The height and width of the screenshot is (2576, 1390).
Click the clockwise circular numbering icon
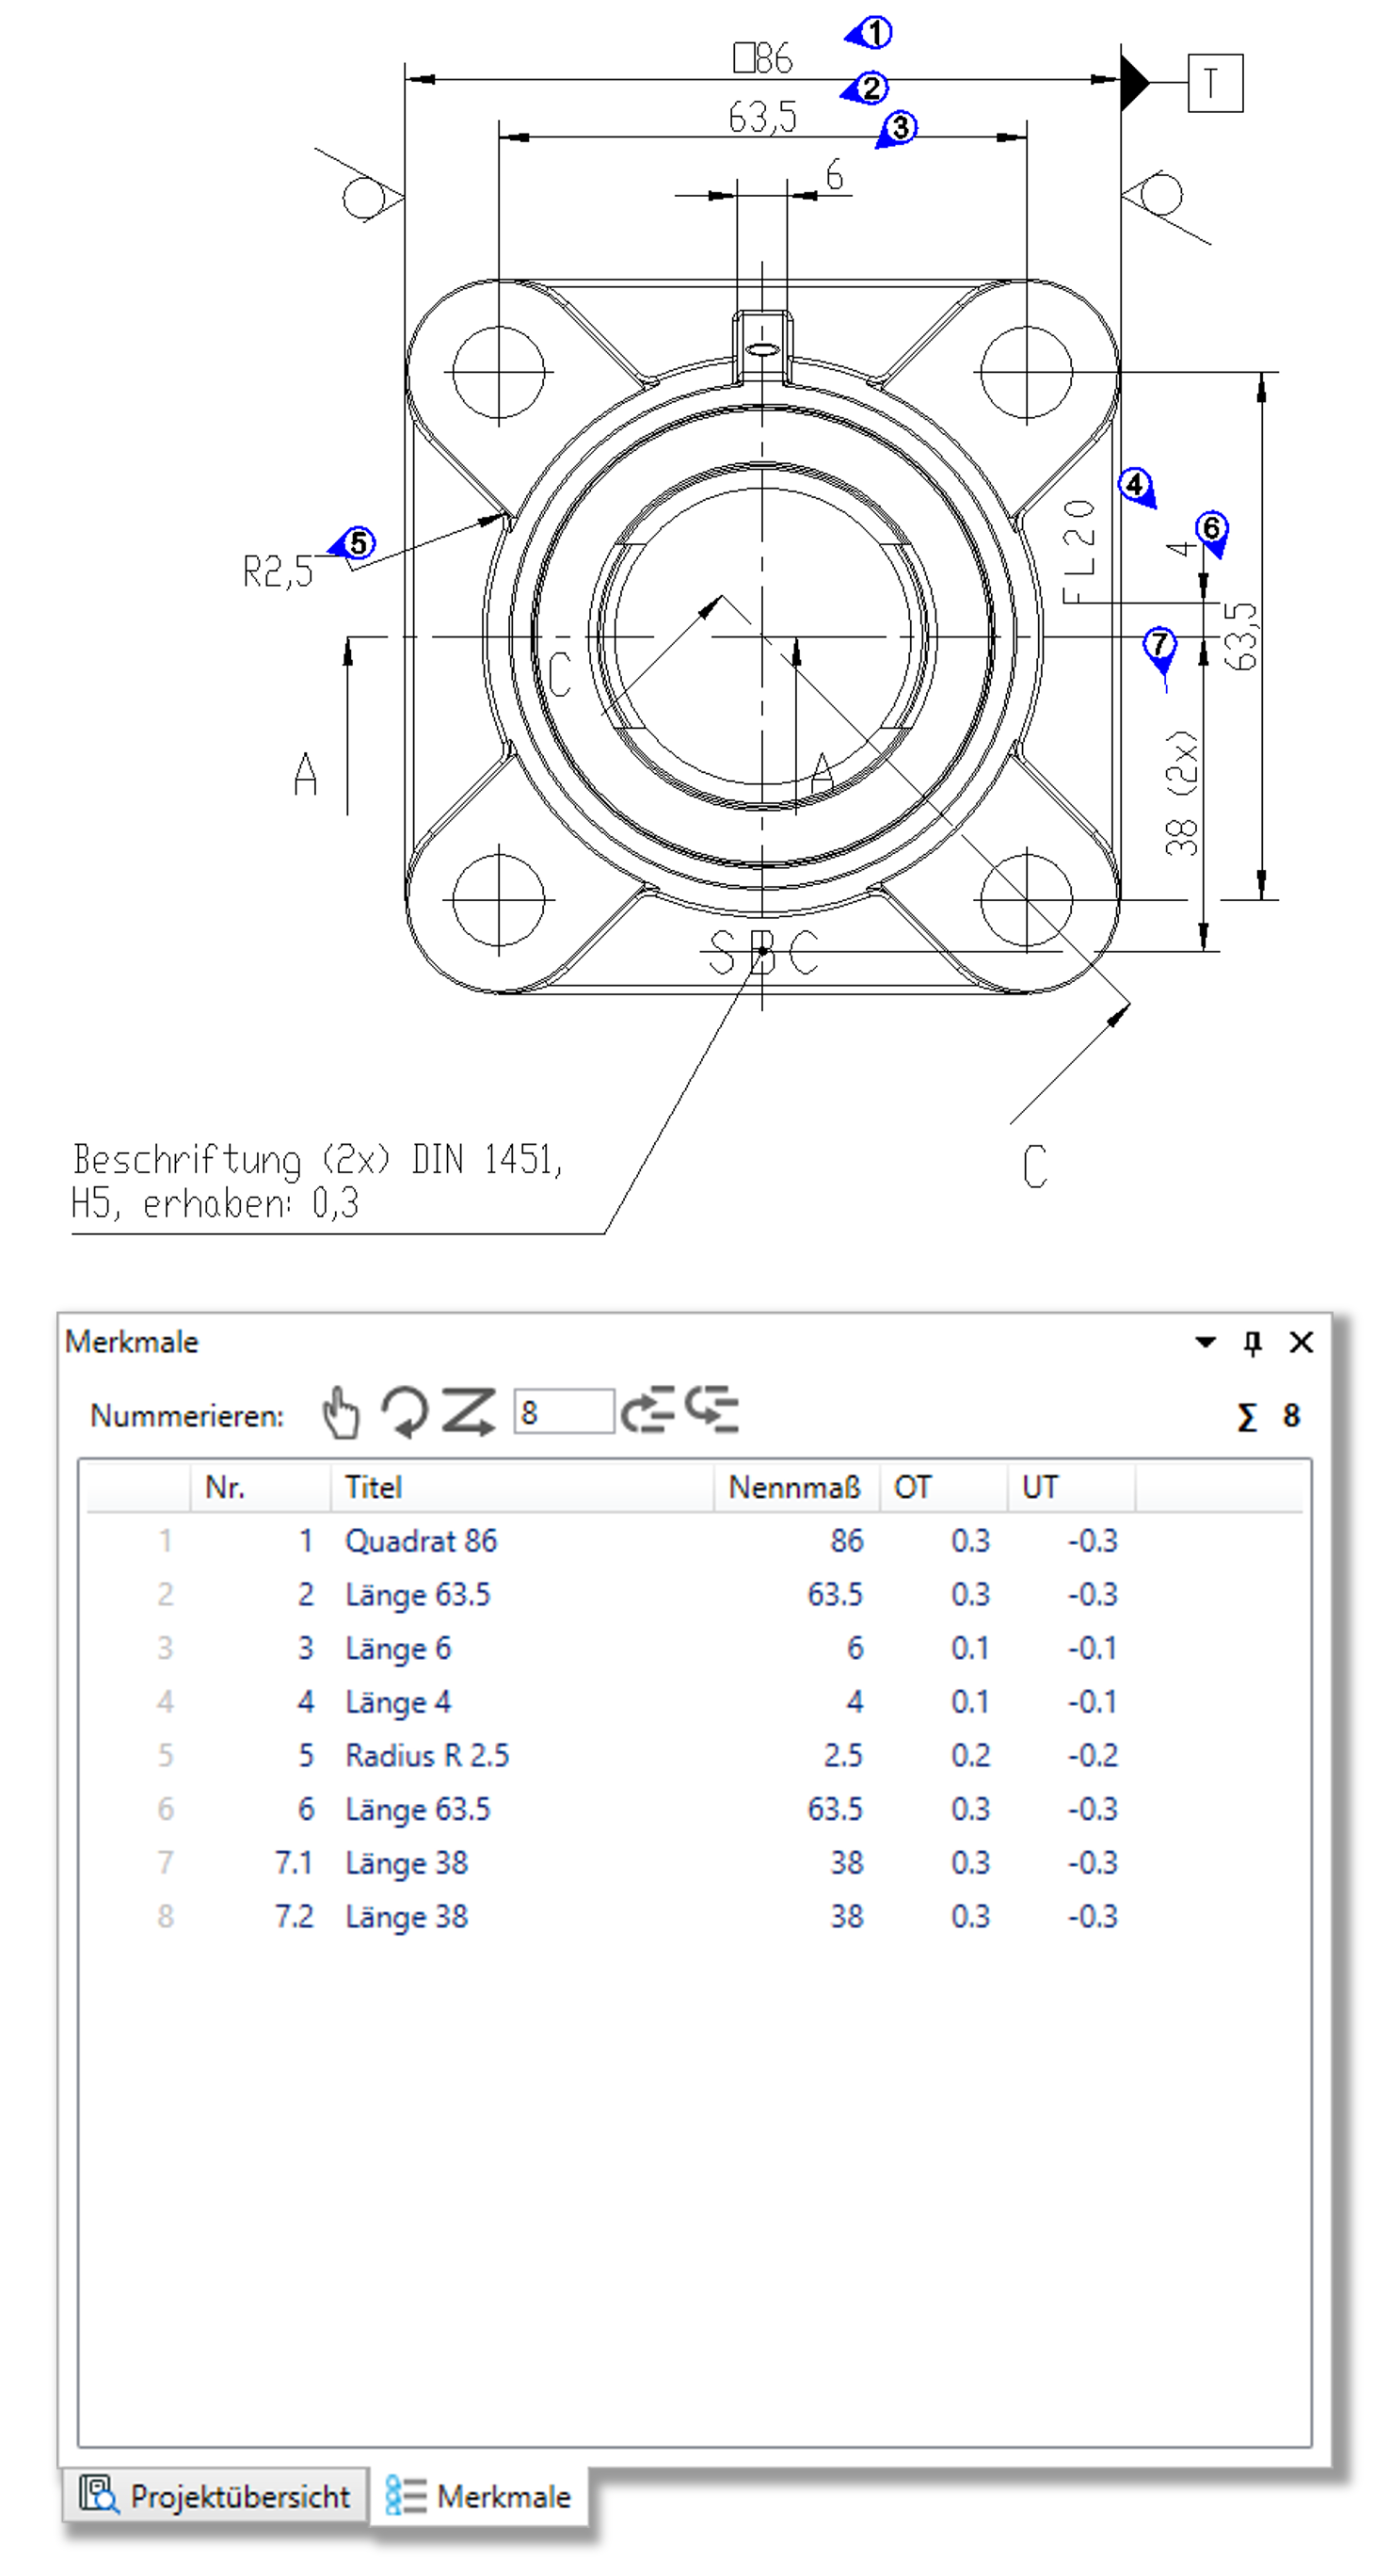pyautogui.click(x=405, y=1413)
